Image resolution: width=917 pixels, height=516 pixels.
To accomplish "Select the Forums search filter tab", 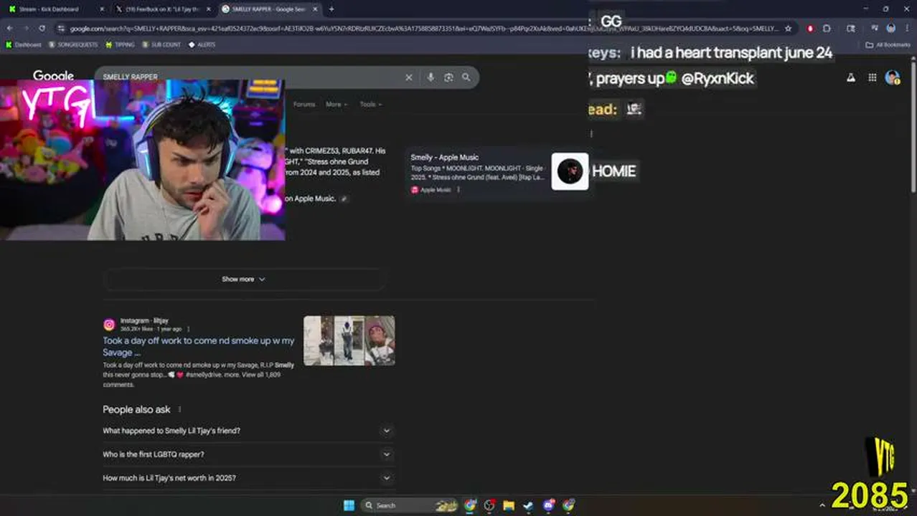I will 304,104.
